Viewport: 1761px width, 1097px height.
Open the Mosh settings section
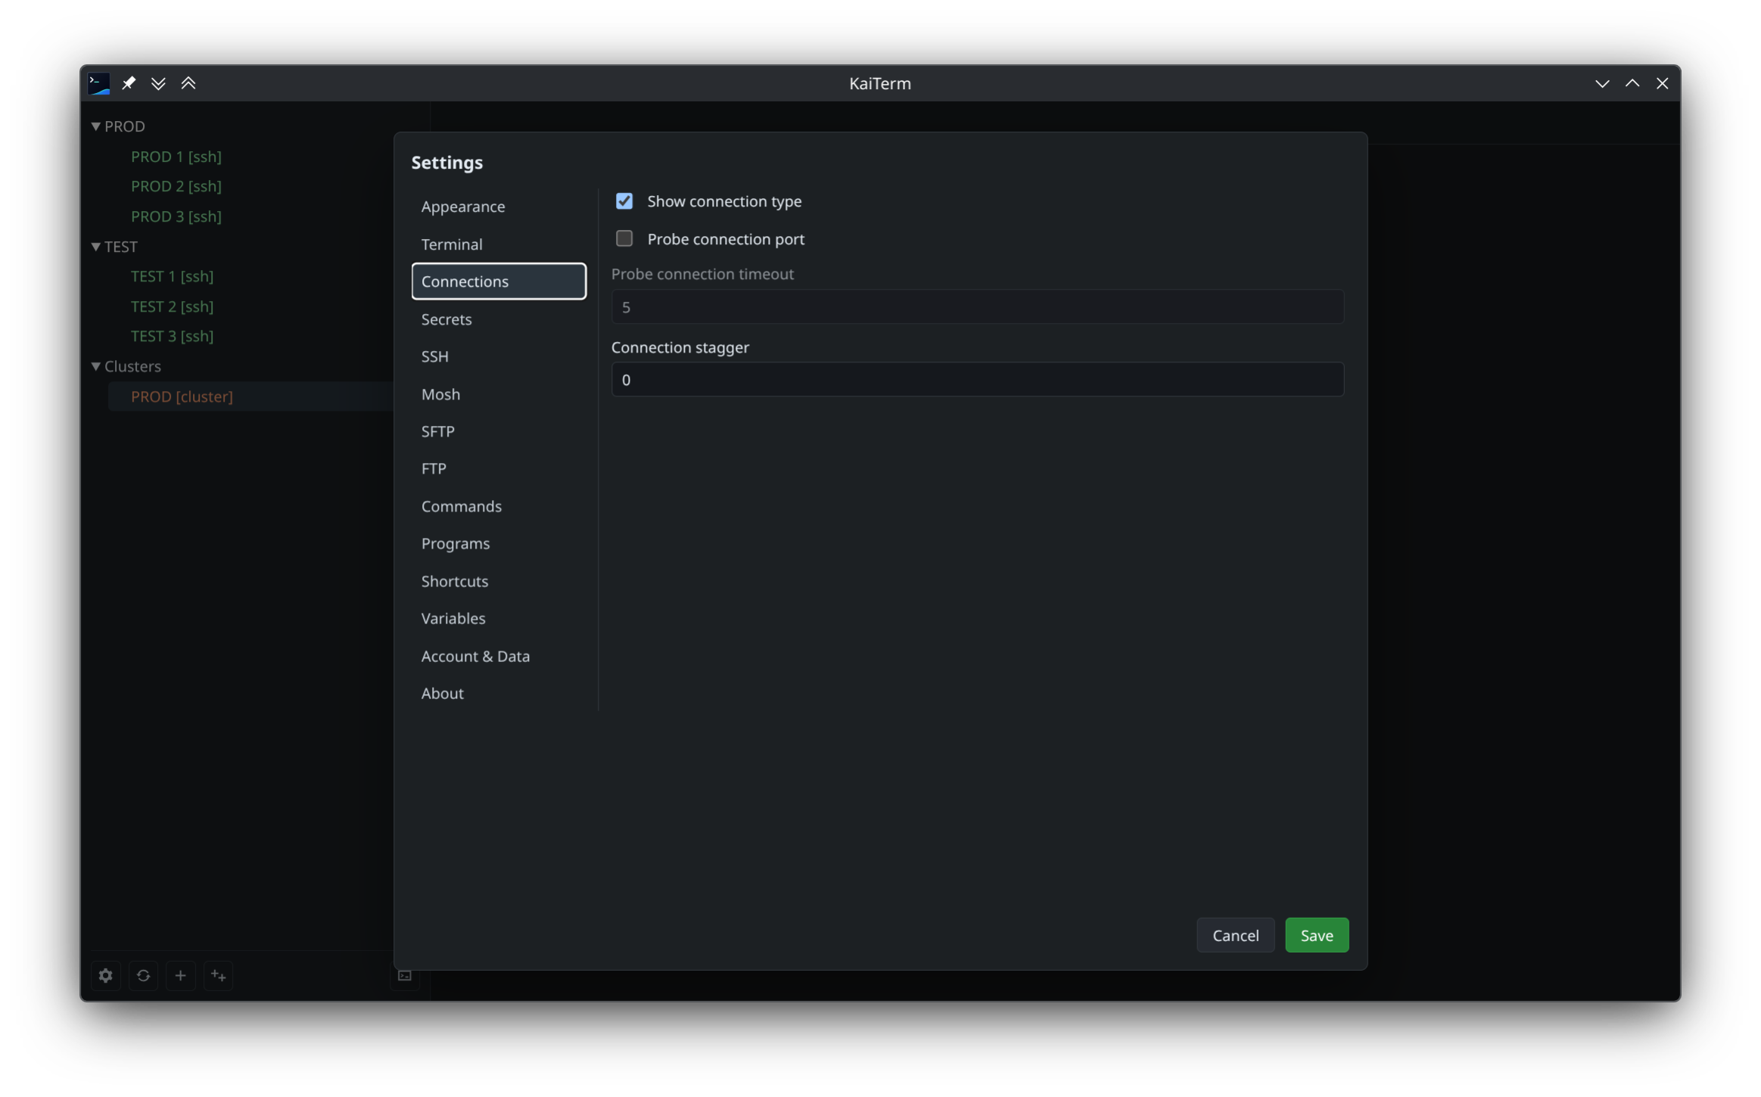click(499, 394)
